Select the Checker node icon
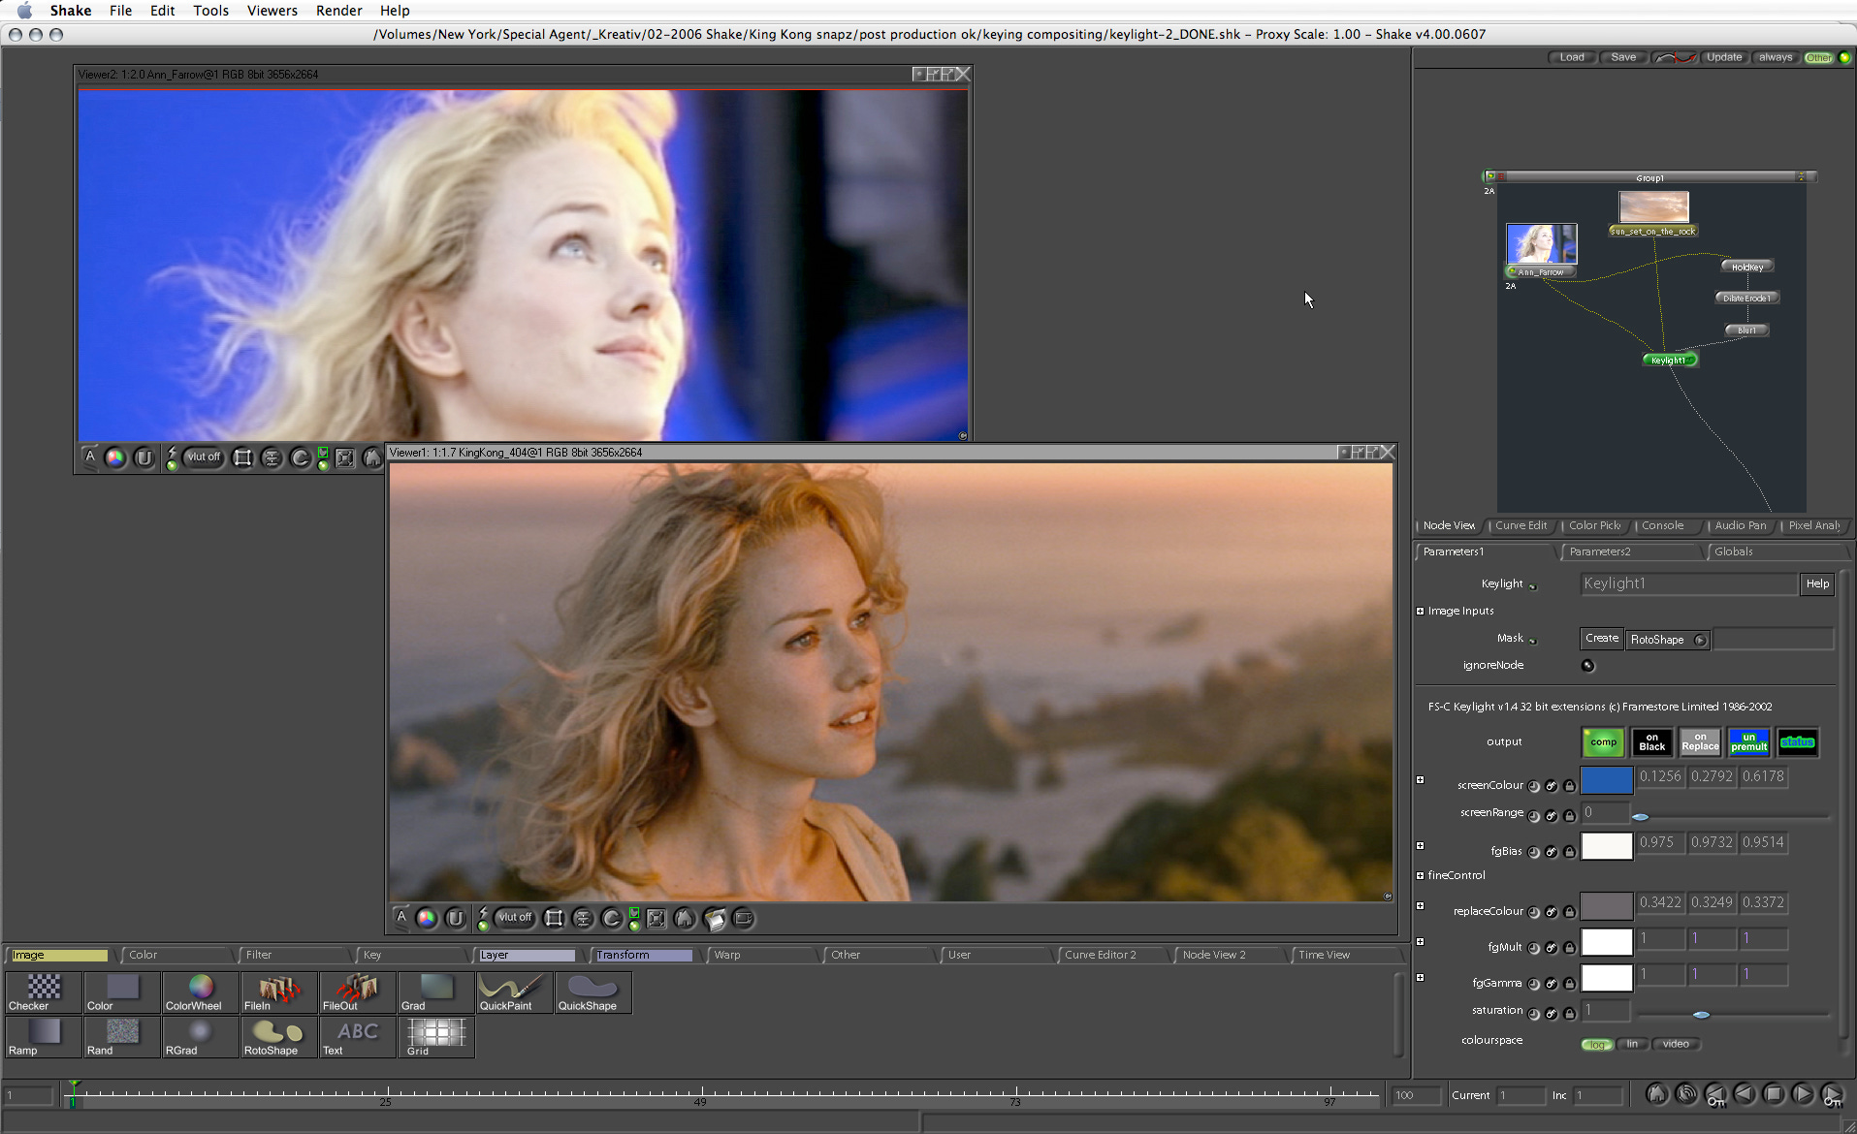Screen dimensions: 1857x1134 tap(43, 991)
